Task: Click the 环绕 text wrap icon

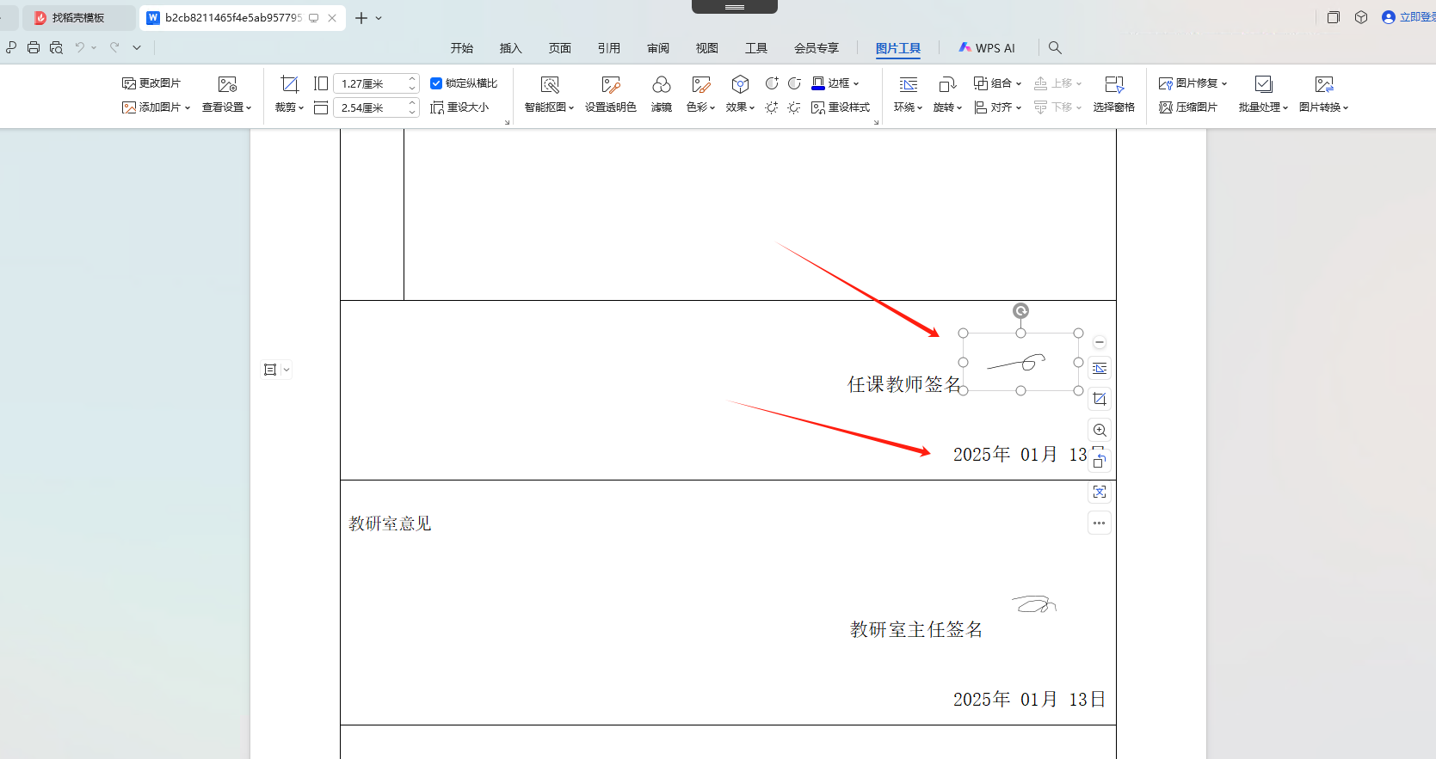Action: coord(909,84)
